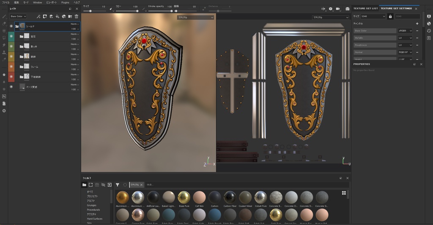Open 2D viewport マテリアル display dropdown
The image size is (433, 225).
click(x=331, y=18)
